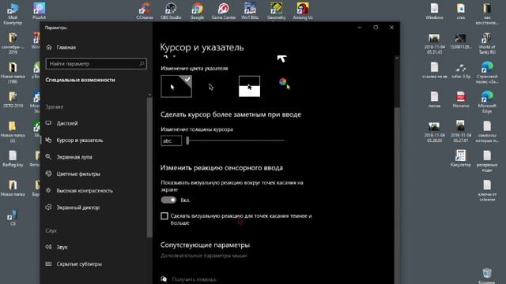Select the Windows file on the desktop
Viewport: 506px width, 284px height.
434,11
